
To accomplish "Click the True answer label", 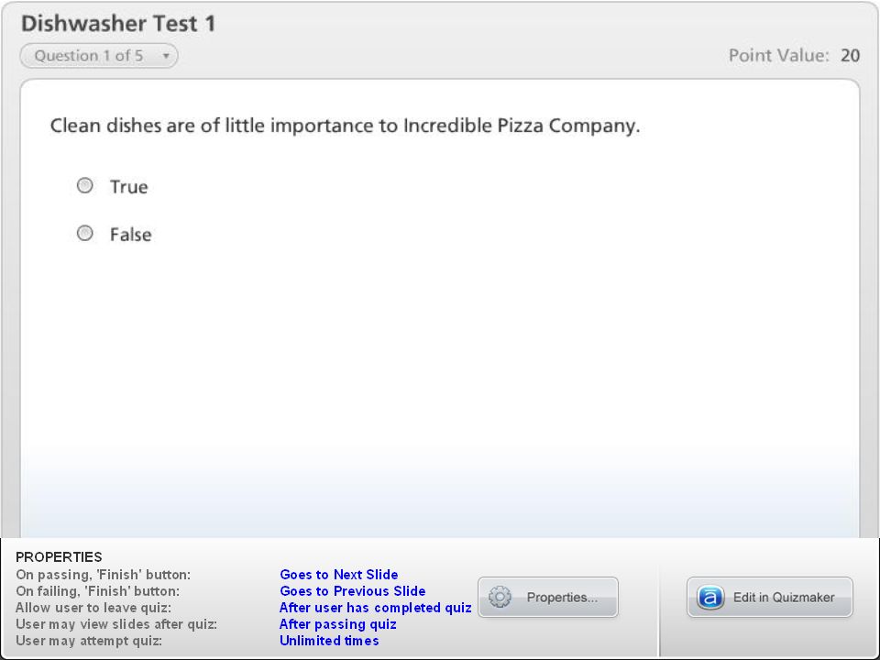I will (128, 187).
